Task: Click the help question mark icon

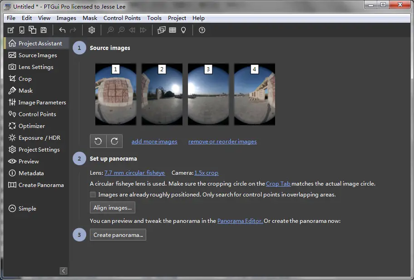Action: click(x=202, y=30)
